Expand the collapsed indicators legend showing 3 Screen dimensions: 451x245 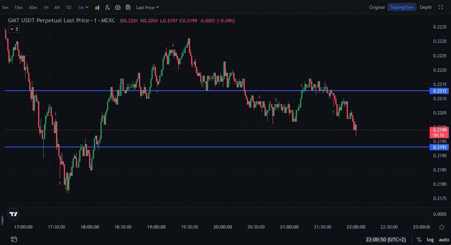14,29
